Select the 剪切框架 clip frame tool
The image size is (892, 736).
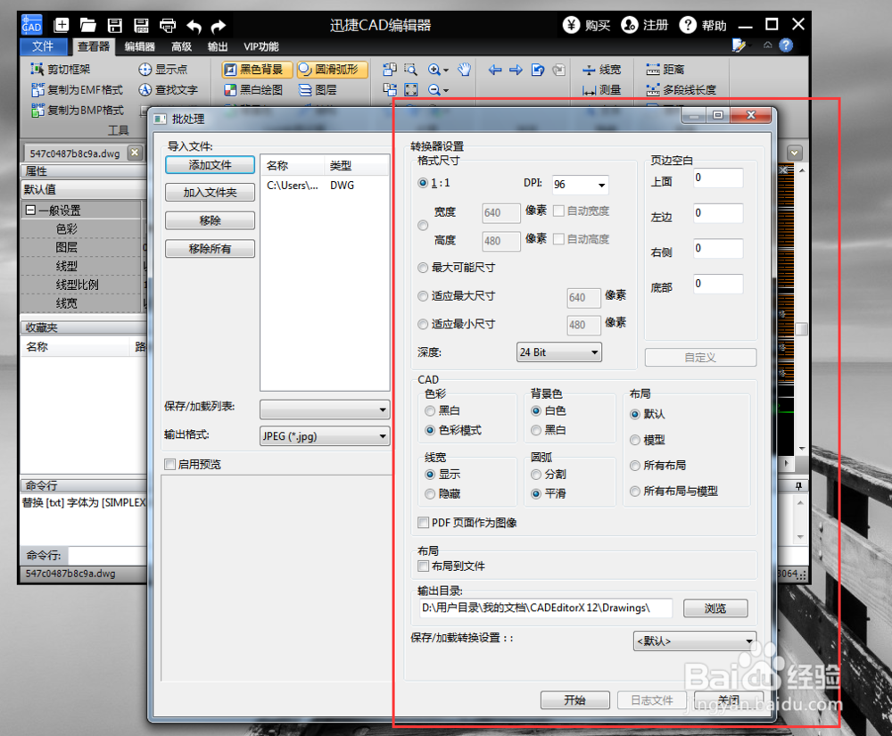61,70
